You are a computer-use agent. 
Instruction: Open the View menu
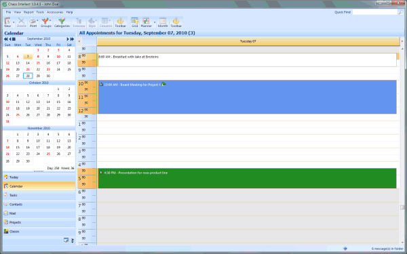[18, 12]
